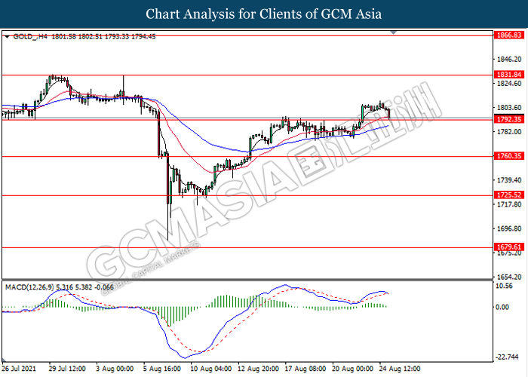Click the 1654.20 price axis value

pyautogui.click(x=509, y=277)
